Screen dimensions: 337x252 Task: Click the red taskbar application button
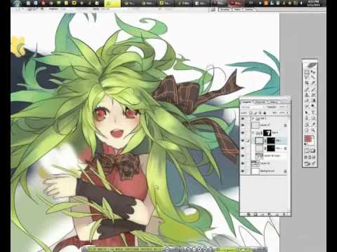235,3
